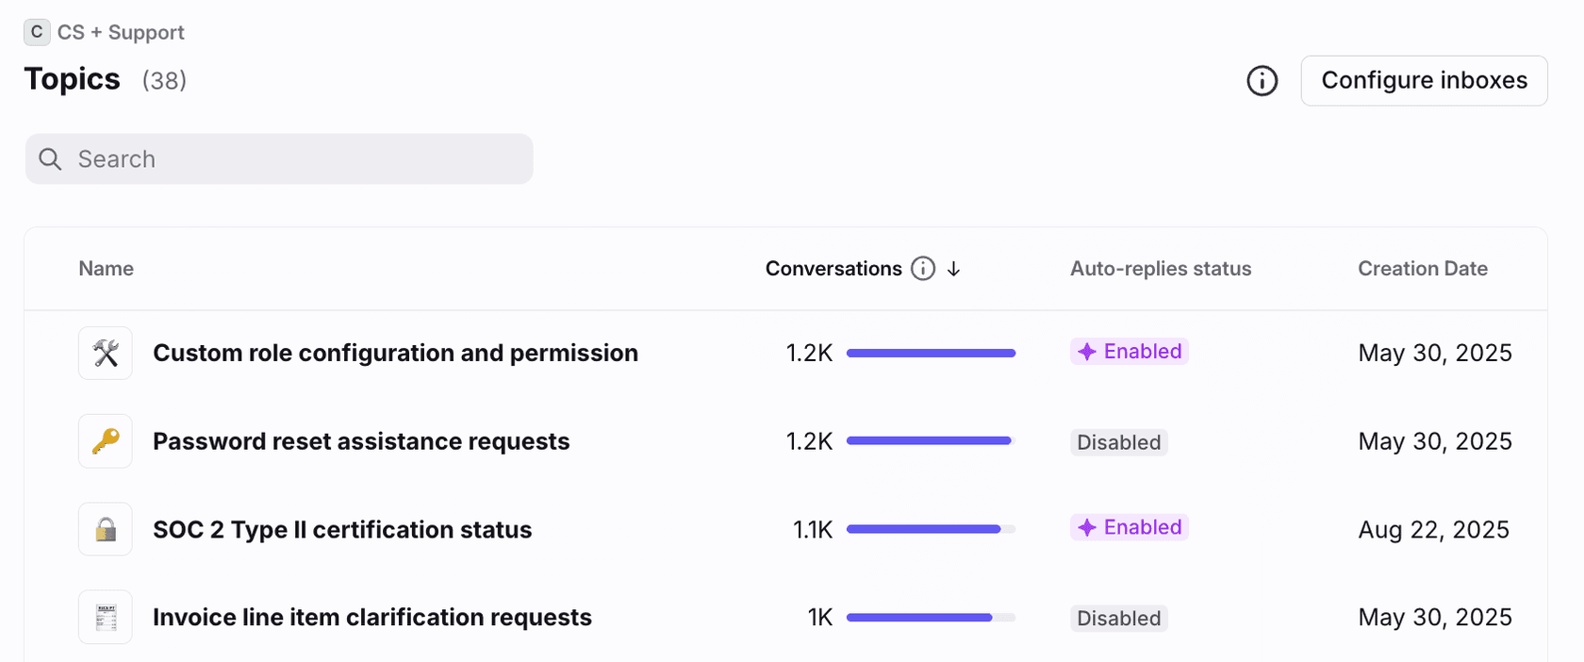The height and width of the screenshot is (662, 1584).
Task: Click the Auto-replies status column header
Action: point(1161,269)
